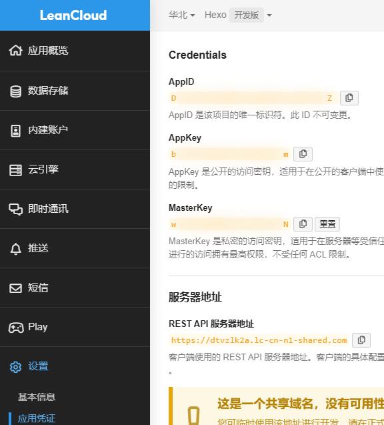Open the 数据存储 menu item

(75, 91)
